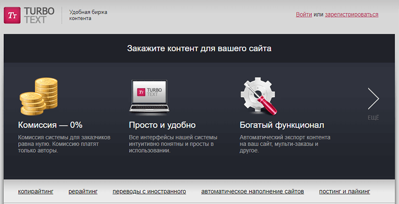Image resolution: width=399 pixels, height=204 pixels.
Task: Click the automatic content export description text
Action: point(285,144)
